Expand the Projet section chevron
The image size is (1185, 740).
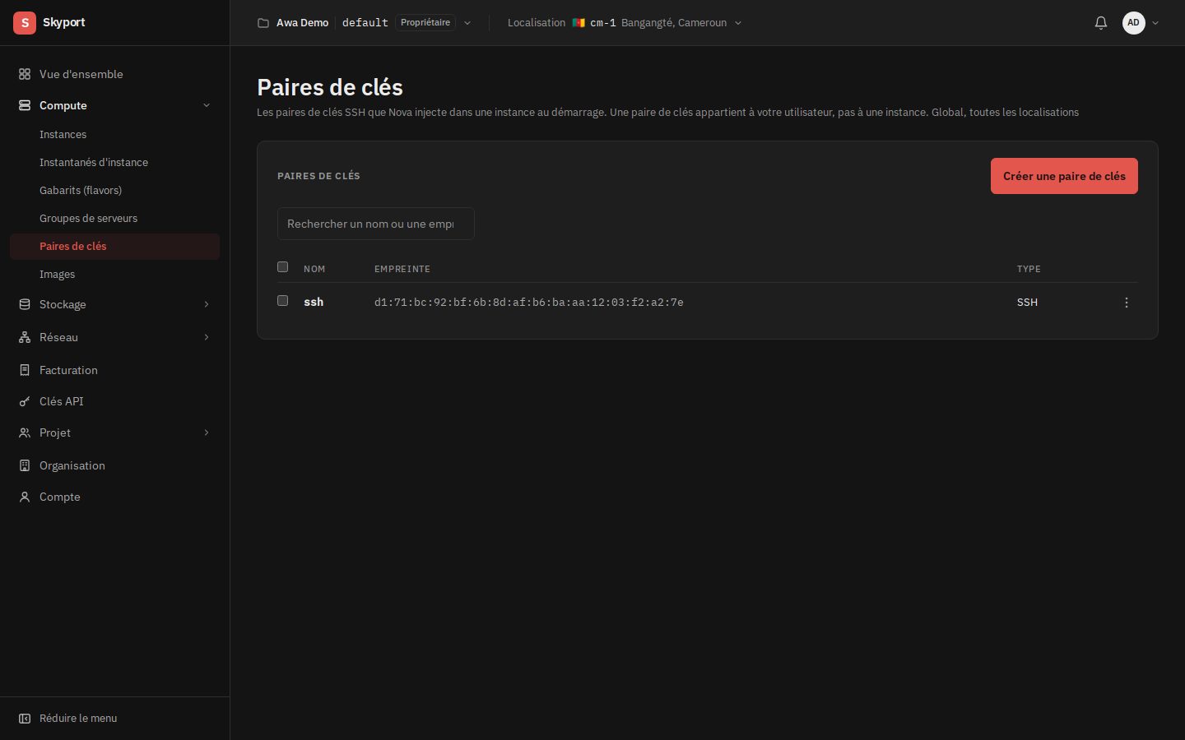[x=207, y=432]
